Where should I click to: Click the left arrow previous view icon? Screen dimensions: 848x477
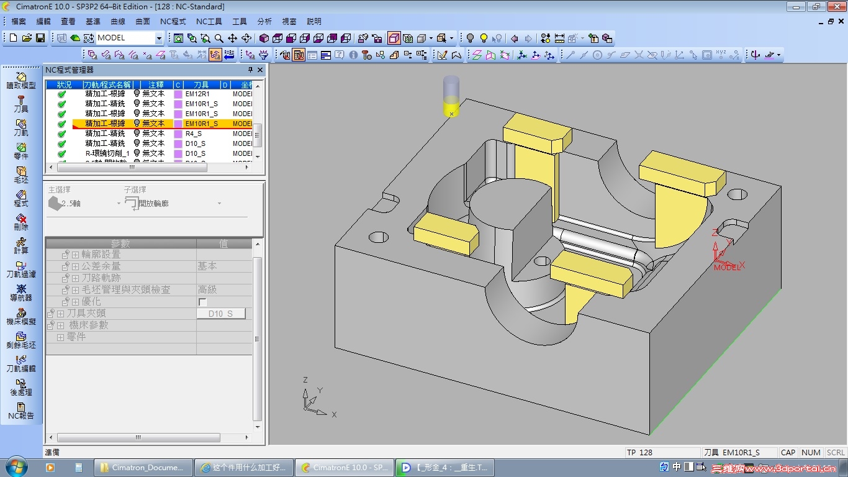tap(514, 38)
